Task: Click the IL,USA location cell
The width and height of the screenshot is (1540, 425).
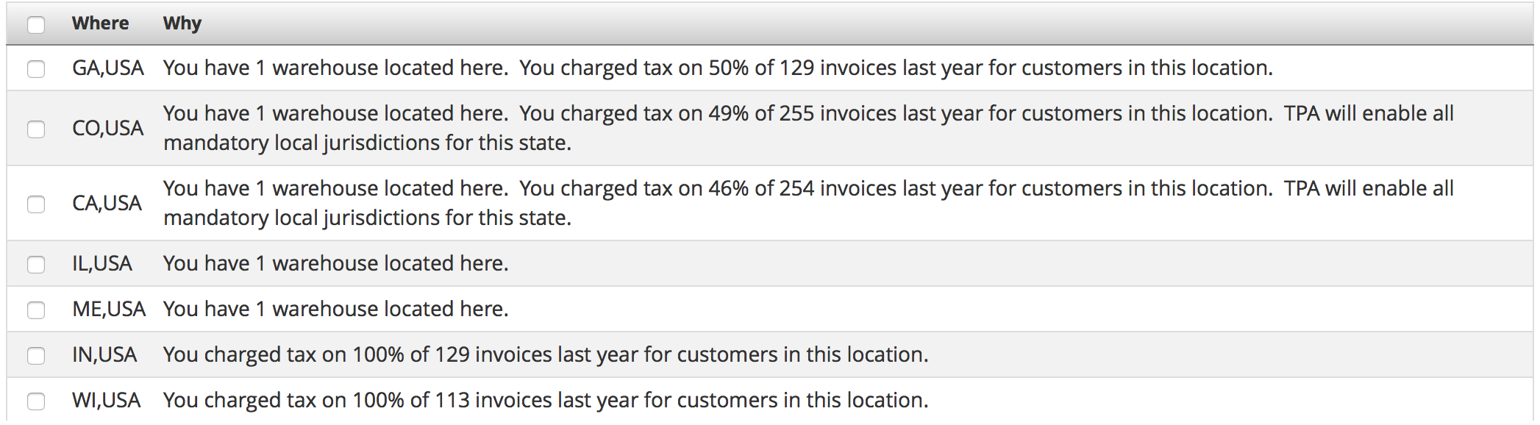Action: point(101,264)
